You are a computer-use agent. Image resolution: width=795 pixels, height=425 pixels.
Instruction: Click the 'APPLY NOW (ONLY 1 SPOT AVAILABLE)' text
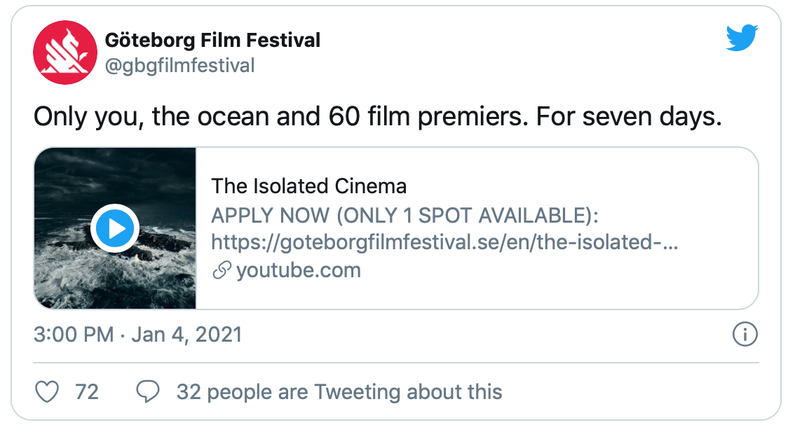[x=405, y=215]
